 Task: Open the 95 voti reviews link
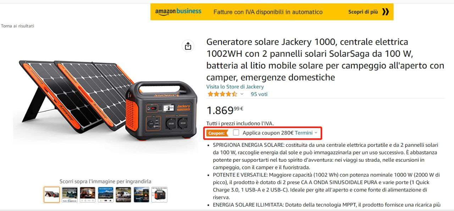pyautogui.click(x=259, y=94)
